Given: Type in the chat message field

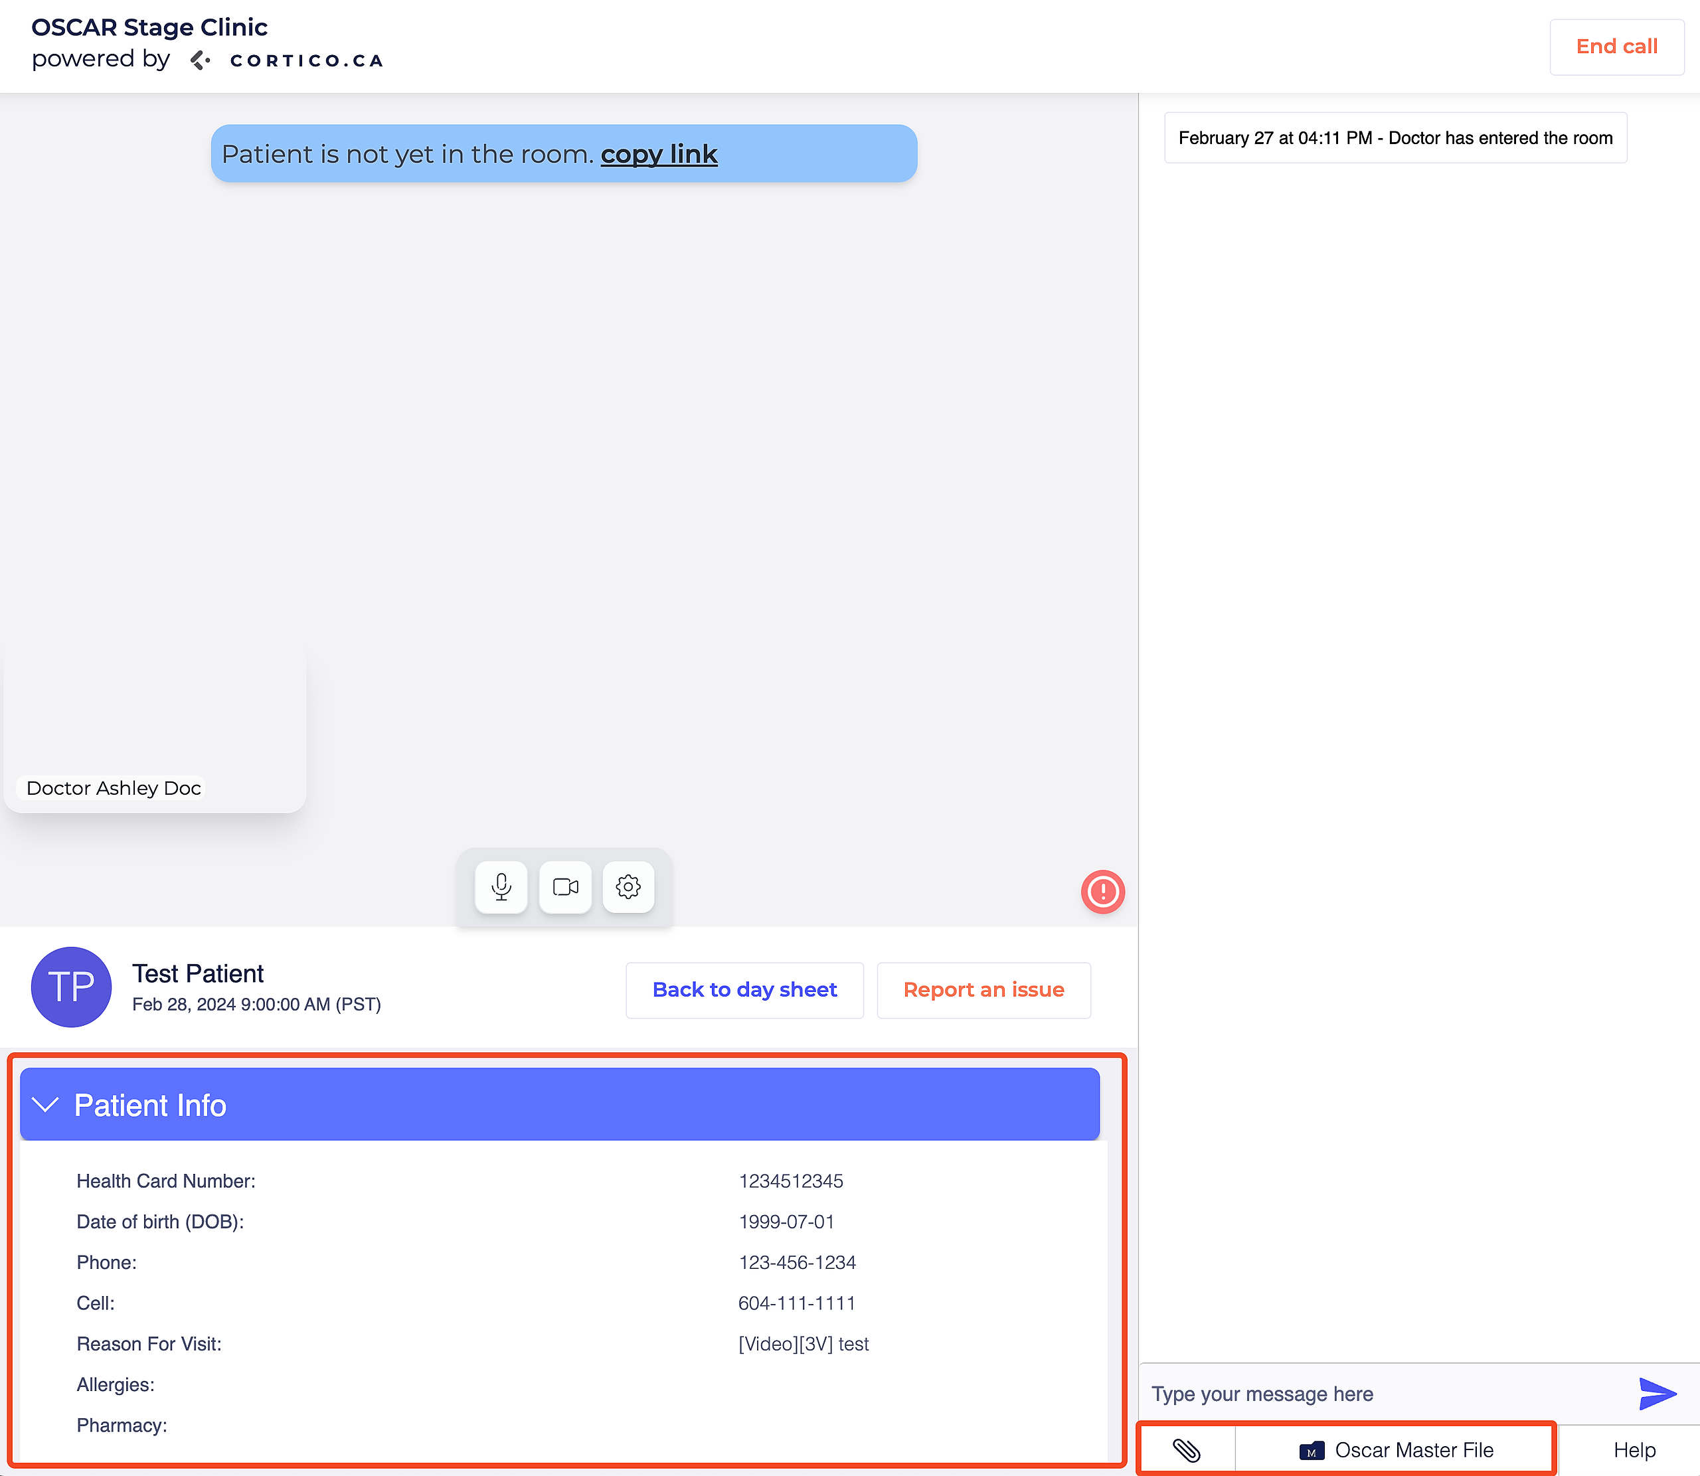Looking at the screenshot, I should pos(1384,1394).
